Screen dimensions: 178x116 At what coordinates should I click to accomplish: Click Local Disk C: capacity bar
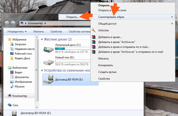pos(73,48)
